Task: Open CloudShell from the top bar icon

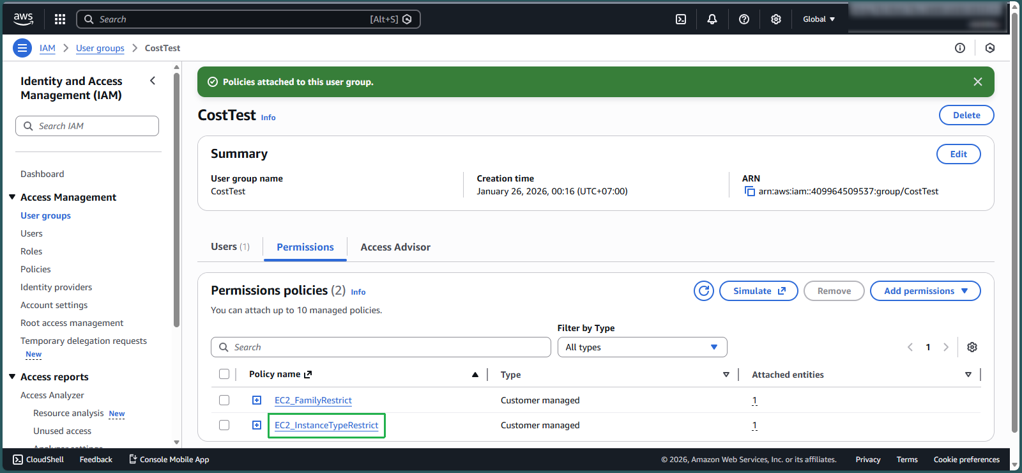Action: pos(681,19)
